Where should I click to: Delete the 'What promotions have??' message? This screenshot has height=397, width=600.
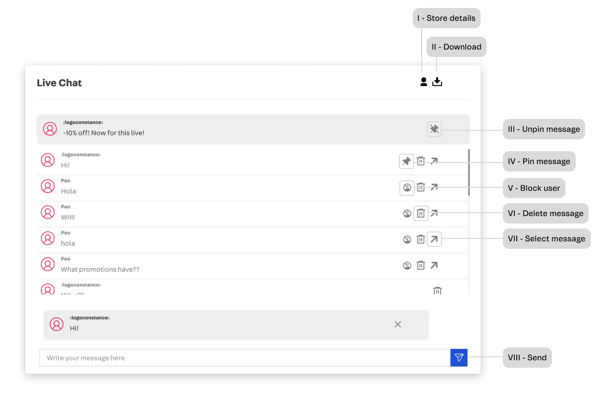point(421,265)
